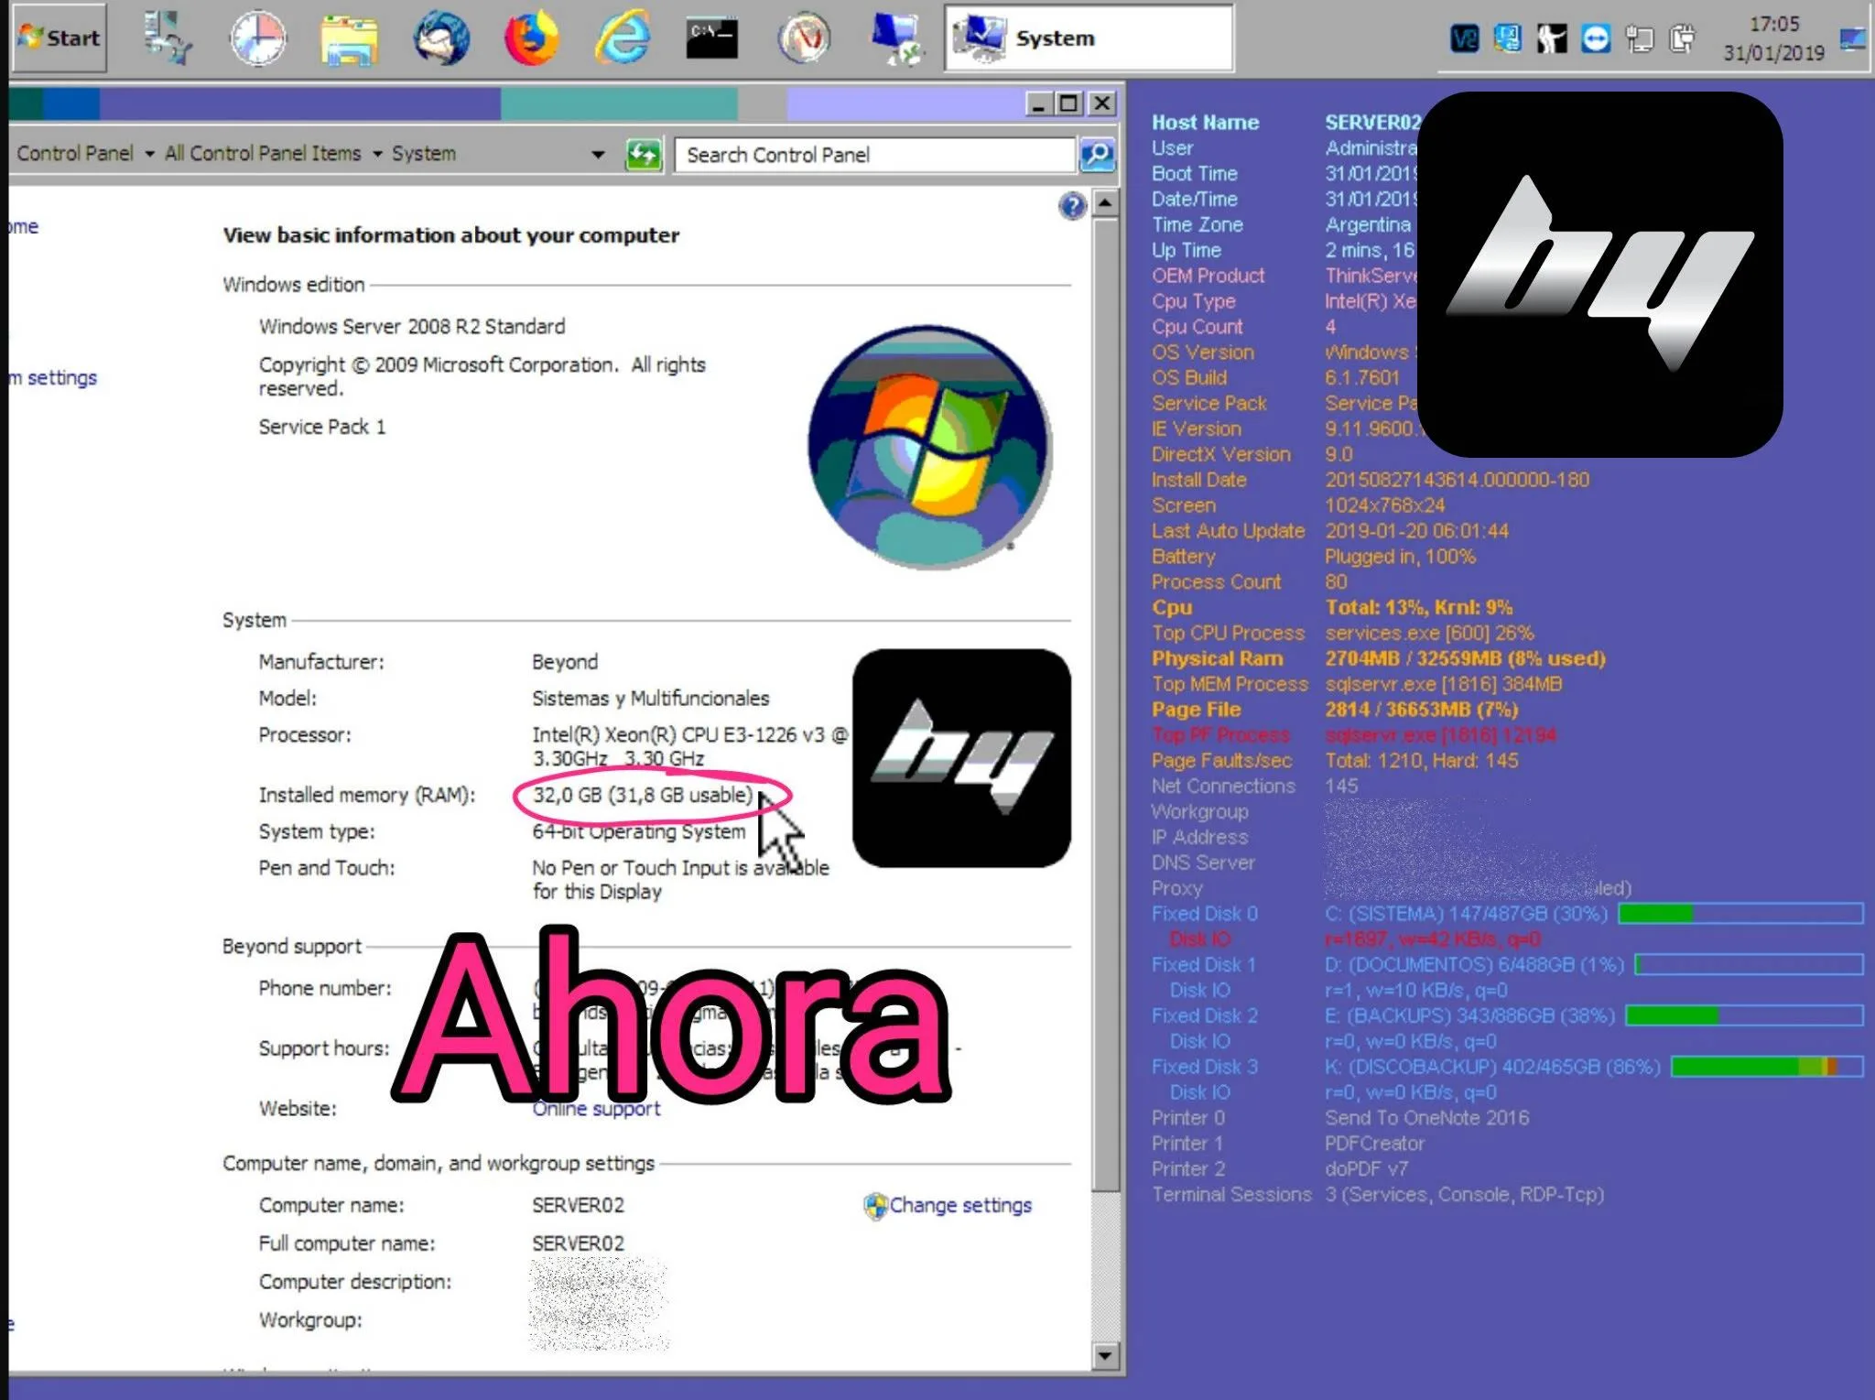The height and width of the screenshot is (1400, 1875).
Task: Click the TeamViewer tray icon
Action: 1596,38
